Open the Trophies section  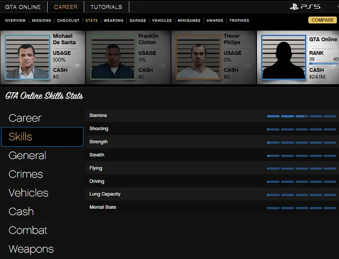pyautogui.click(x=239, y=21)
